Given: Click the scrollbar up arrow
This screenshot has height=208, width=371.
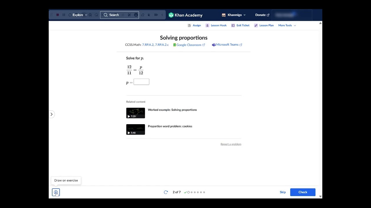Looking at the screenshot, I should pos(320,23).
